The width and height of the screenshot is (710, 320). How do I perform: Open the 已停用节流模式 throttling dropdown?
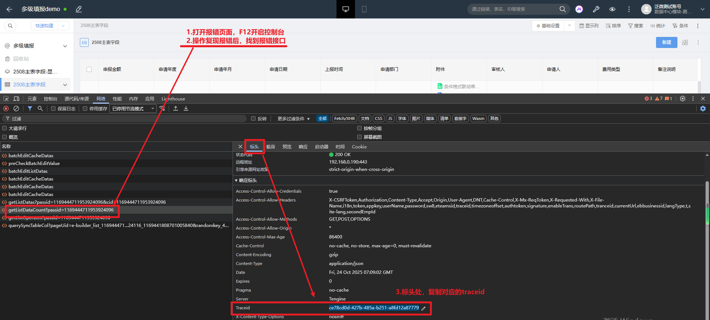tap(133, 109)
